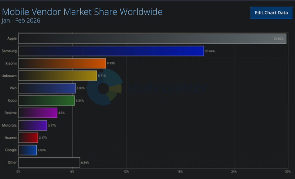Click the 'Google' axis label
This screenshot has width=295, height=179.
pos(11,150)
